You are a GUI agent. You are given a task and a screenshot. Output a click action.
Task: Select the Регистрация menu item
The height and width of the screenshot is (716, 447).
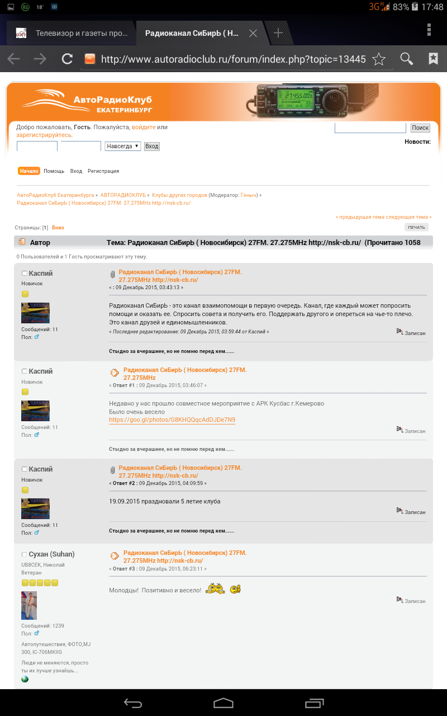[103, 171]
